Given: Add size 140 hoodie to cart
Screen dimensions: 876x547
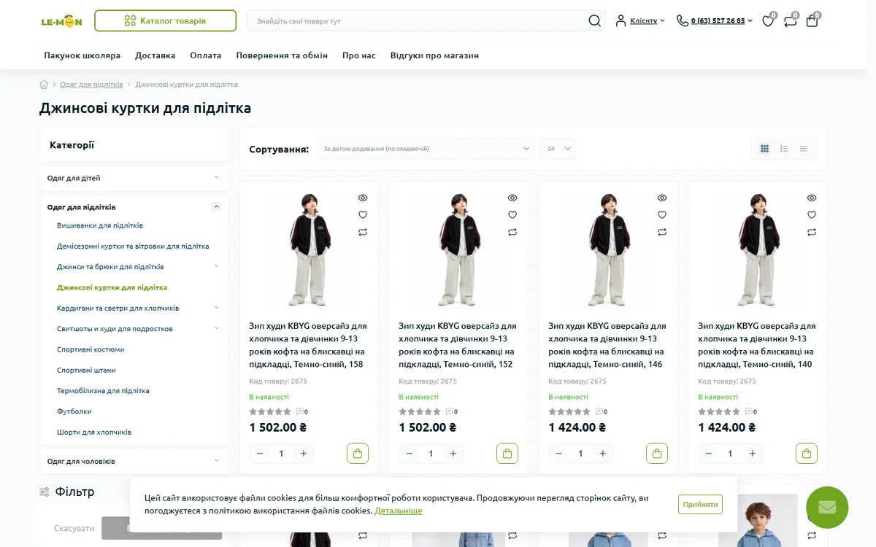Looking at the screenshot, I should point(807,454).
